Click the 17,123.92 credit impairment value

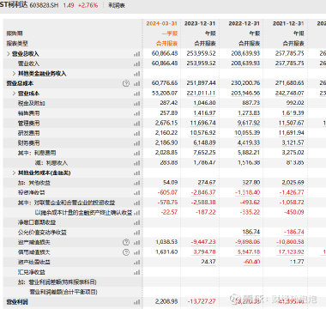[x=290, y=252]
